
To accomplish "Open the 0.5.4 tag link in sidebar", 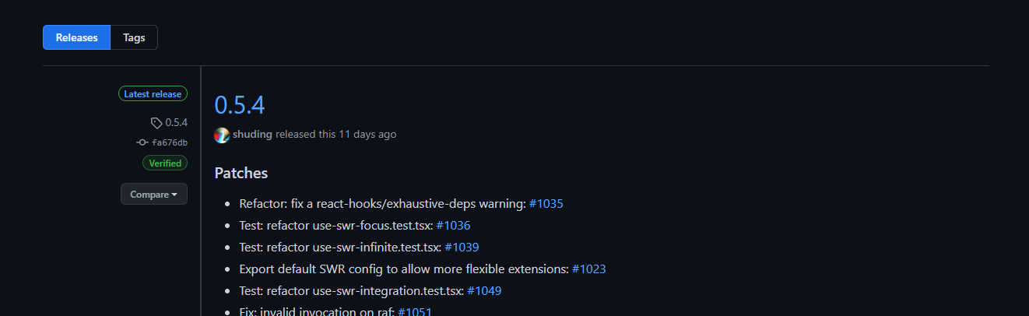I will (x=177, y=123).
